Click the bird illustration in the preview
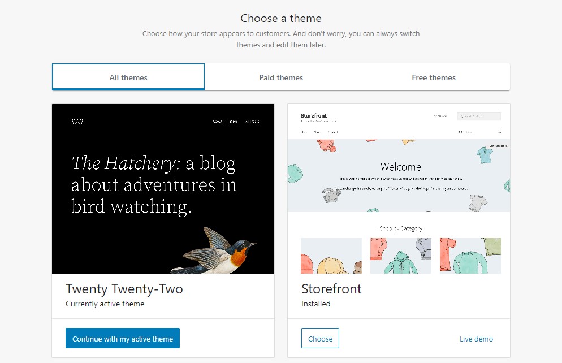This screenshot has height=363, width=562. coord(214,251)
